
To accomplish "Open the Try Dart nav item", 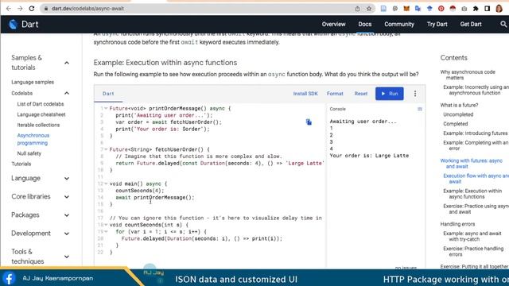I will click(437, 25).
